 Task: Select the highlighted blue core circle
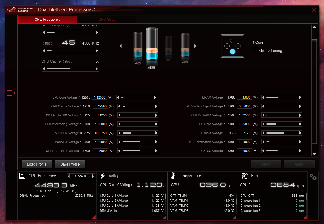tap(233, 52)
